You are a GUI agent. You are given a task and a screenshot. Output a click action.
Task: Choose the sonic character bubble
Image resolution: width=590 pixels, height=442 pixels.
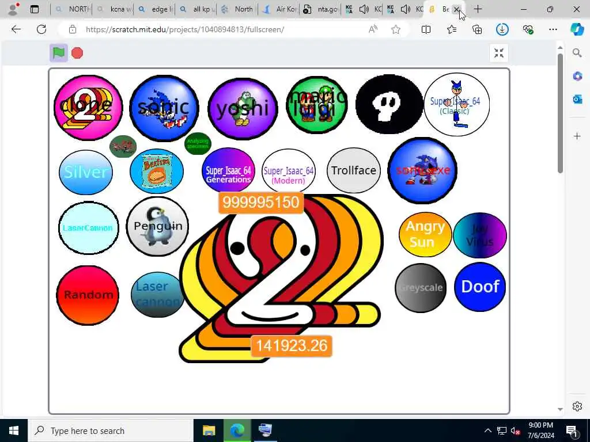tap(164, 108)
